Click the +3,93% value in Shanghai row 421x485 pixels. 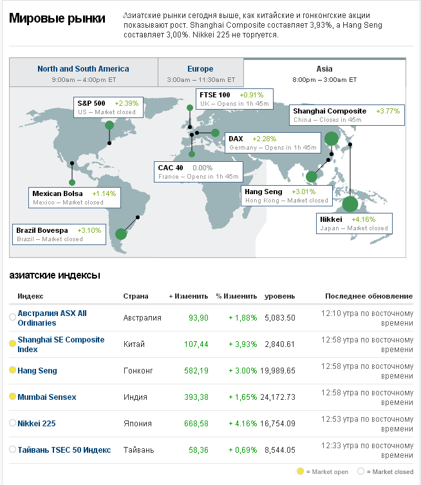pos(243,344)
